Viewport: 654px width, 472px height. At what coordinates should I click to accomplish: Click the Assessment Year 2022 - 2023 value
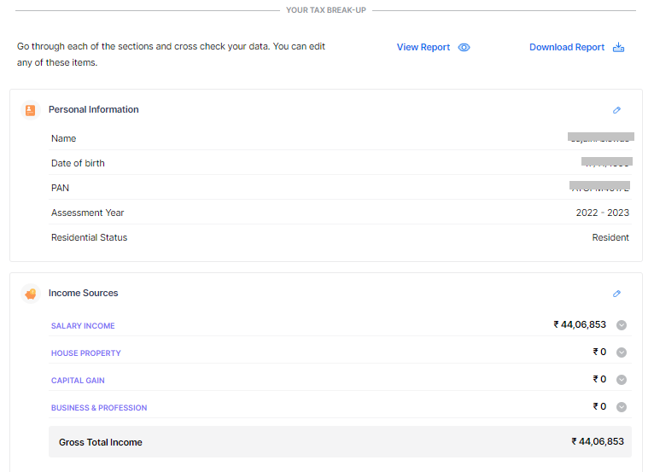point(602,213)
